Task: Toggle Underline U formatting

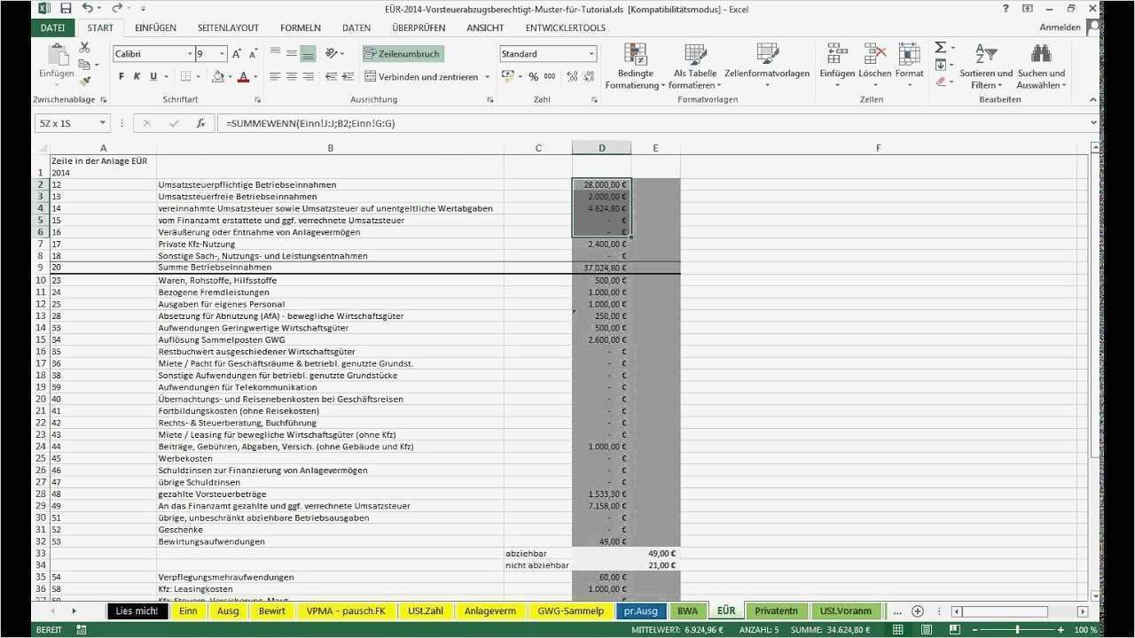Action: (x=153, y=77)
